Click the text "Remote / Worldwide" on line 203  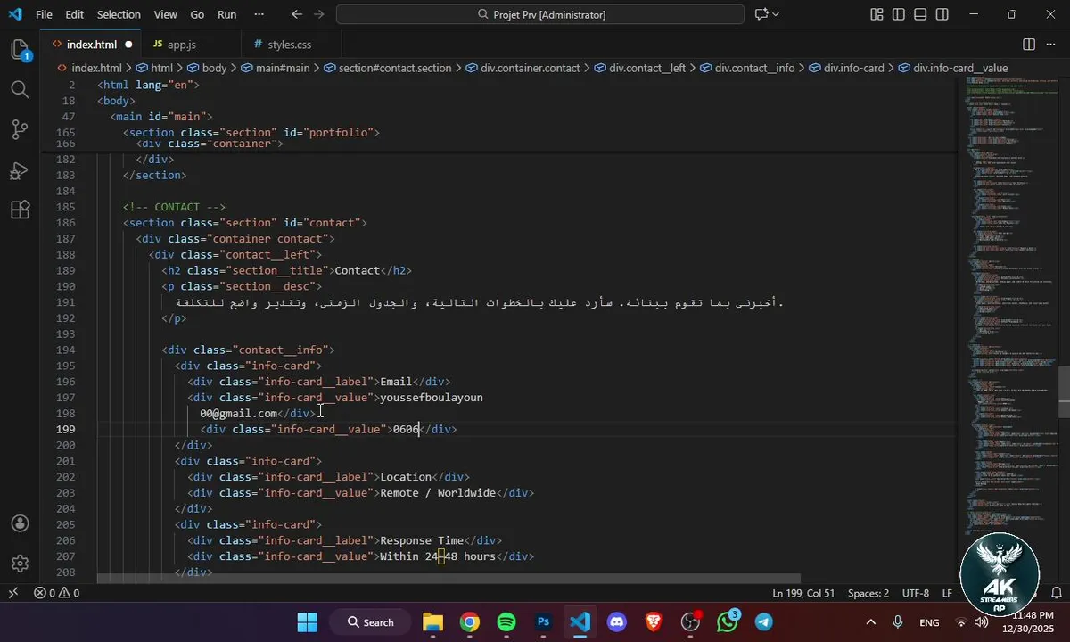(x=438, y=493)
